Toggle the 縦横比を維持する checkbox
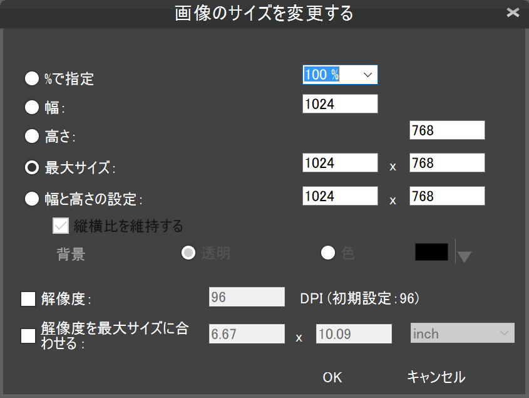Image resolution: width=529 pixels, height=398 pixels. pyautogui.click(x=61, y=226)
